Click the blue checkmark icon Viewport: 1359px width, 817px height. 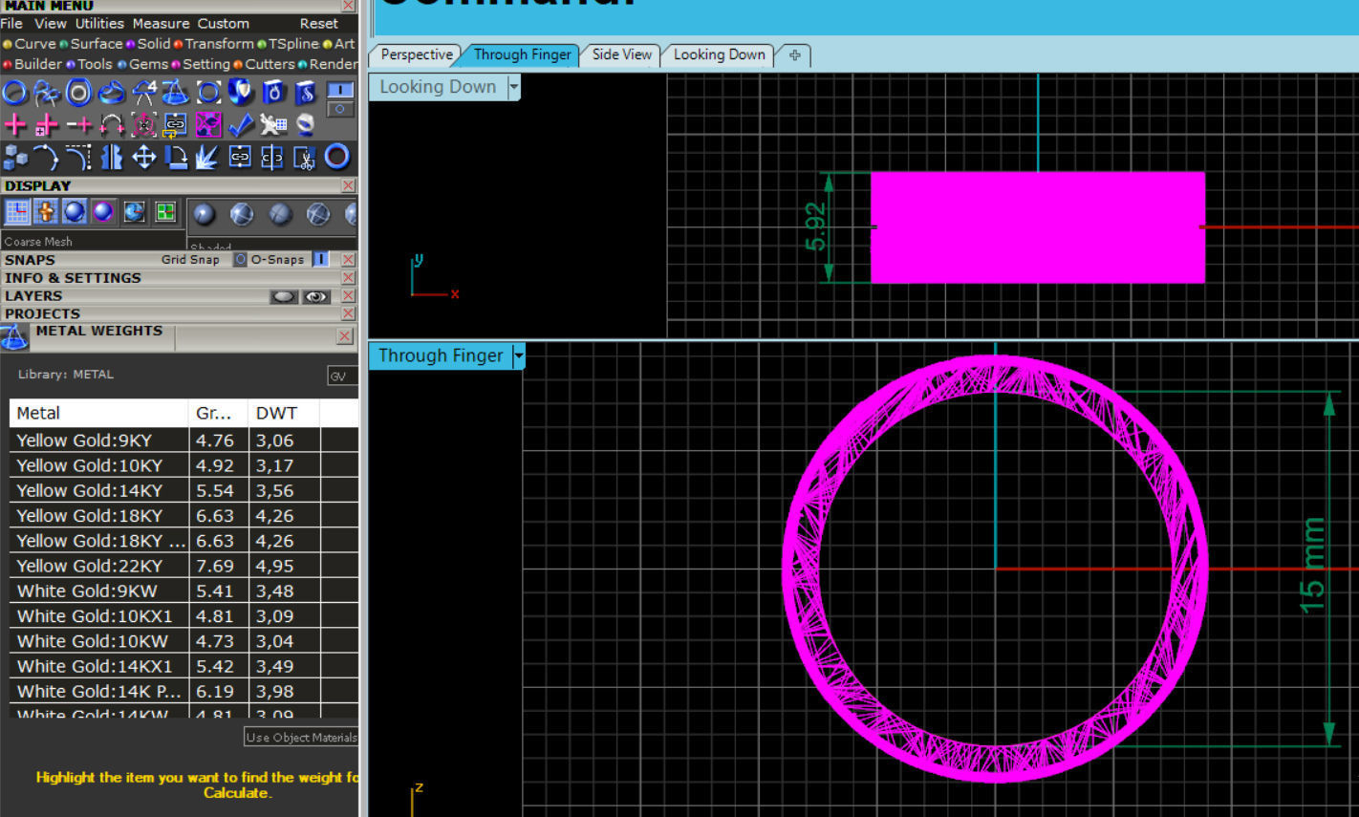click(x=241, y=124)
